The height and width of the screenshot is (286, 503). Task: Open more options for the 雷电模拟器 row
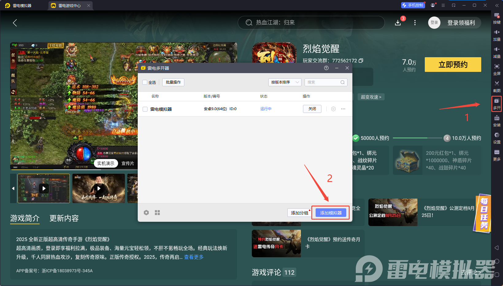[x=343, y=109]
